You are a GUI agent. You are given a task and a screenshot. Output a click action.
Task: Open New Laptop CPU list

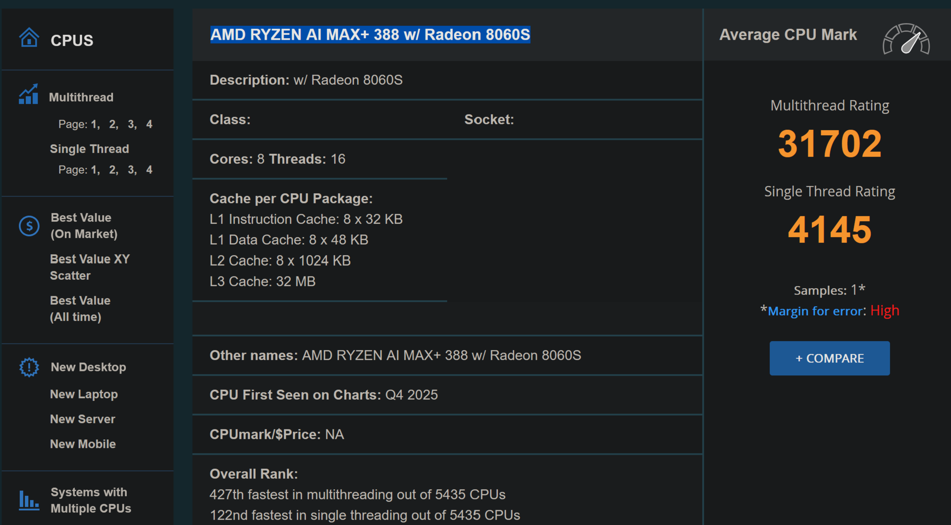[x=84, y=394]
